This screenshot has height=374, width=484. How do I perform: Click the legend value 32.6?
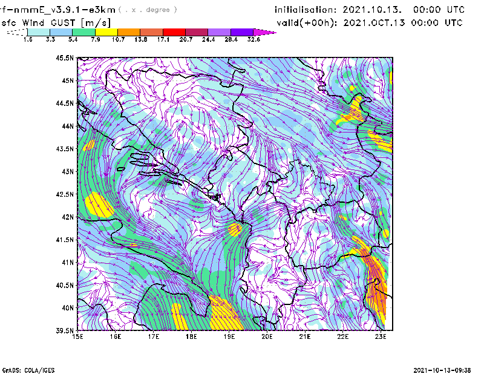253,39
